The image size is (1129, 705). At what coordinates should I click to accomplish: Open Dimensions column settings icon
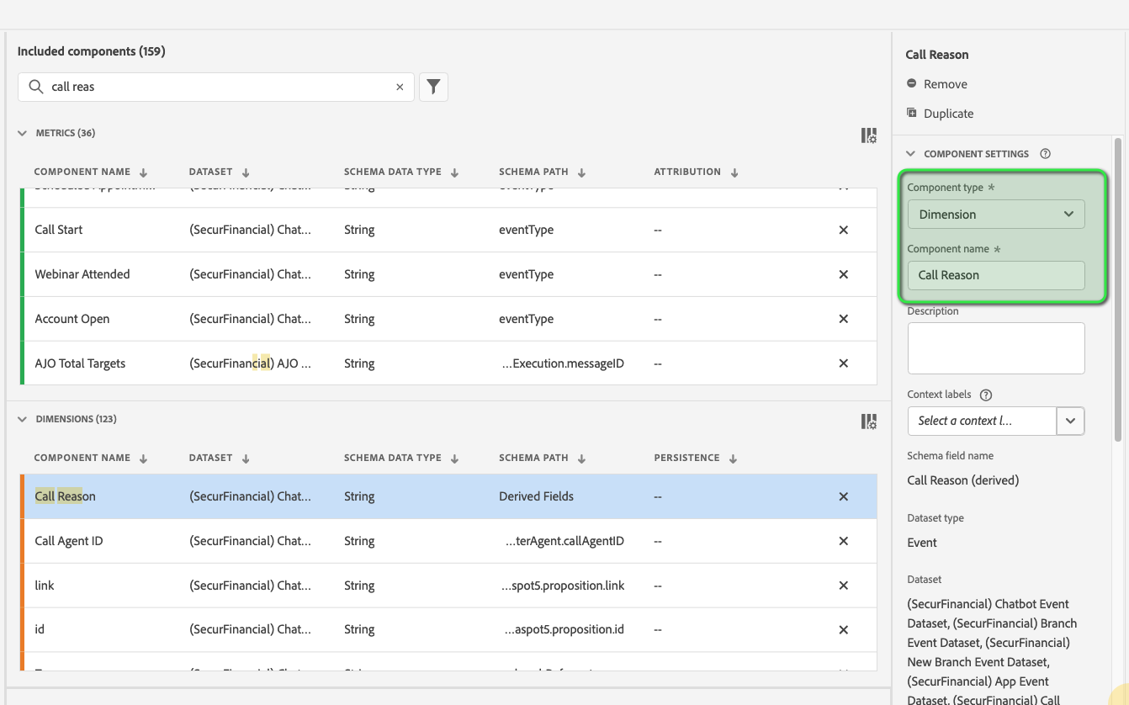869,421
